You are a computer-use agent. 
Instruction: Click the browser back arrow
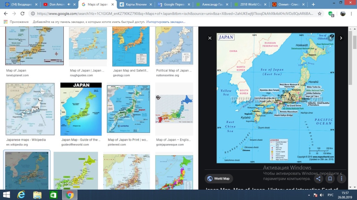point(6,14)
